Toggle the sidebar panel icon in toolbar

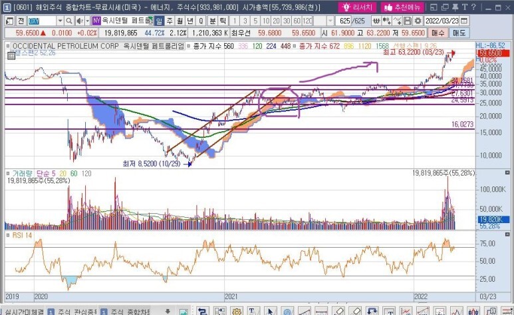pos(9,21)
